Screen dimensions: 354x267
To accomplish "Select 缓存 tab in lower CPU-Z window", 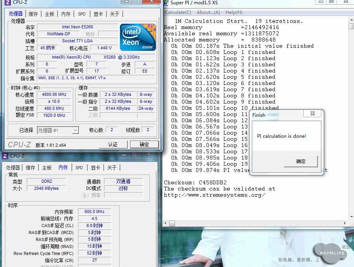I will (31, 168).
